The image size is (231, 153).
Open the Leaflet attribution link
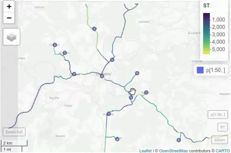click(145, 151)
